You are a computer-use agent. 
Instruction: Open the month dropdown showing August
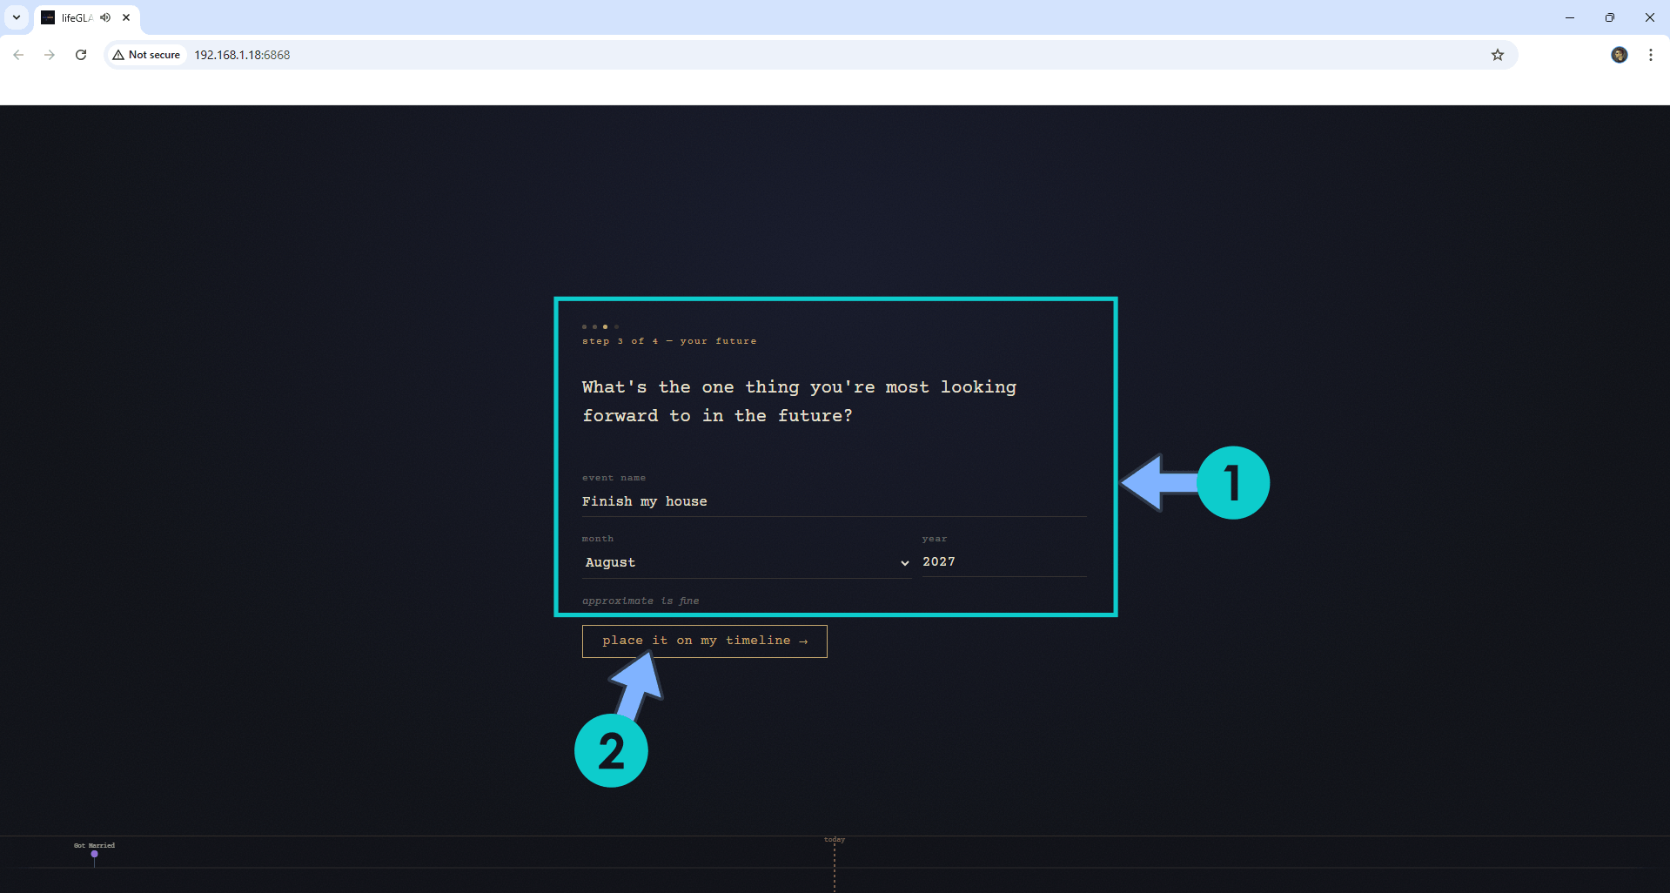tap(746, 563)
